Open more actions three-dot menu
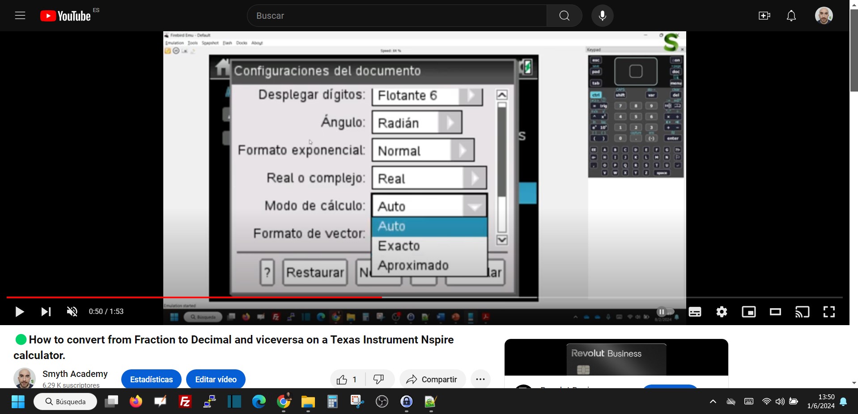 pos(480,379)
